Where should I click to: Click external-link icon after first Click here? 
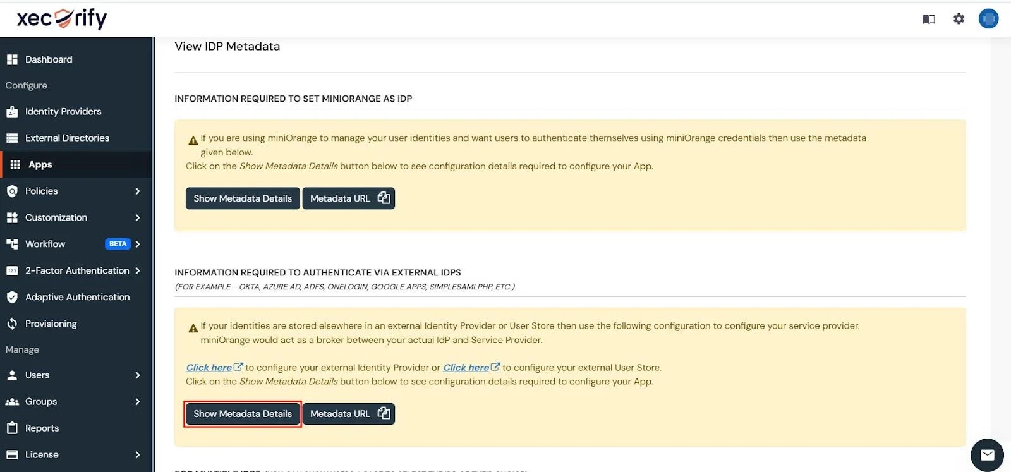pos(238,366)
